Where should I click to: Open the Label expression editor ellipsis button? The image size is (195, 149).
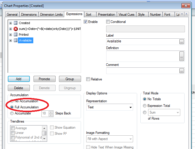(x=182, y=42)
